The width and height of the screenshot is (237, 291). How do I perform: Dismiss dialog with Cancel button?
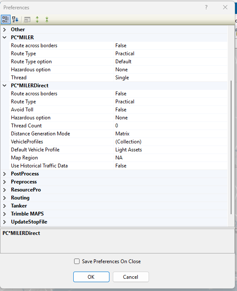(x=130, y=277)
